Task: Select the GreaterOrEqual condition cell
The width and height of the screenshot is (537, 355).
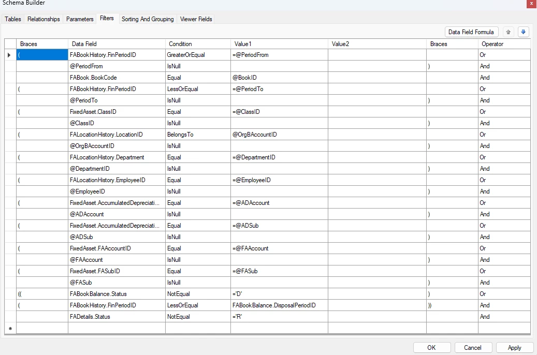Action: pos(198,55)
